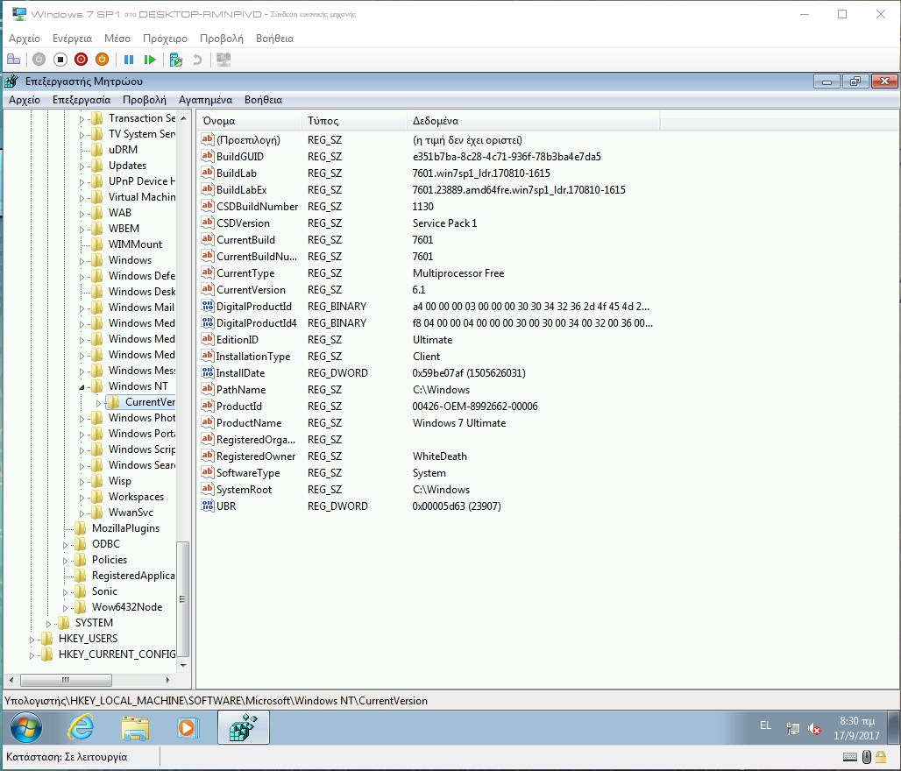Pause the virtual machine using the blue icon
This screenshot has height=771, width=901.
point(129,60)
